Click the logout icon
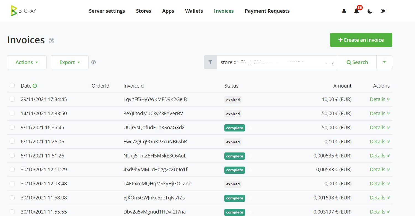The image size is (415, 216). (383, 11)
